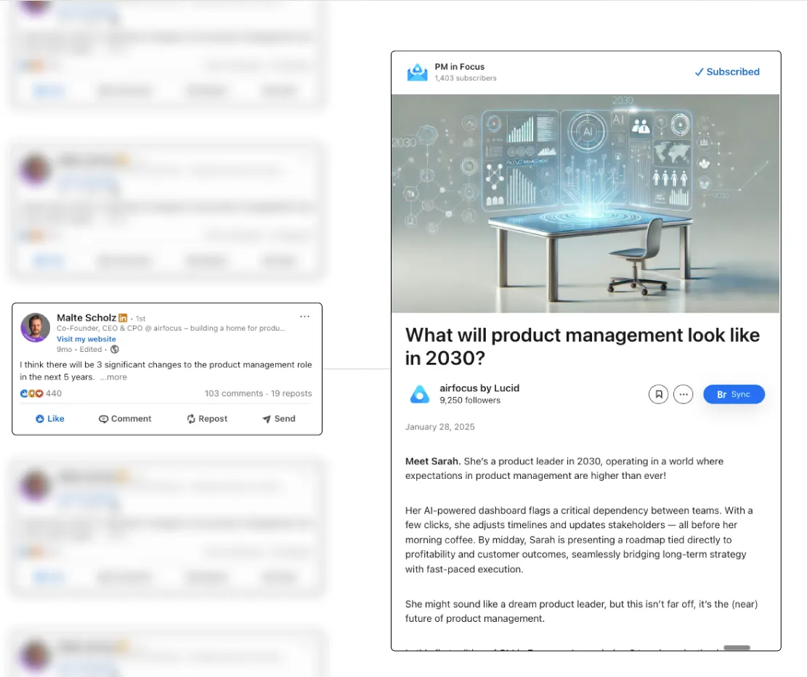This screenshot has height=677, width=807.
Task: Click the airfocus logo next to author
Action: click(x=420, y=394)
